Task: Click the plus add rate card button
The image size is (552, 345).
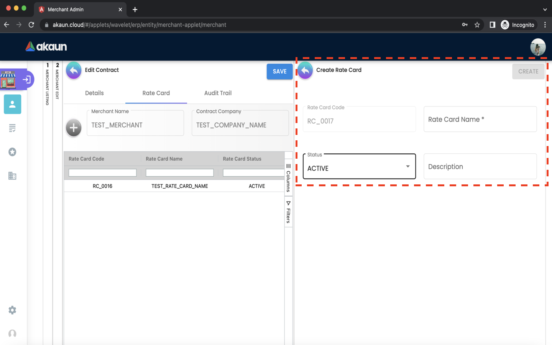Action: pyautogui.click(x=74, y=128)
